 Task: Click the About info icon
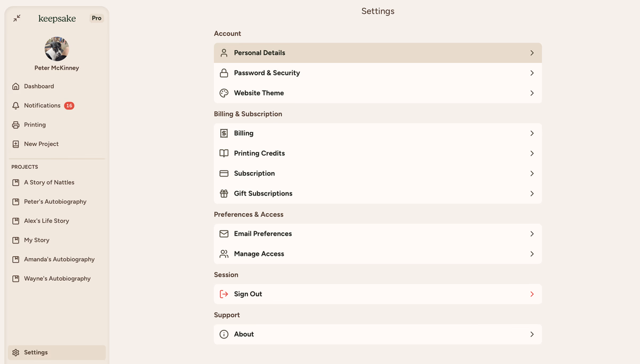224,334
